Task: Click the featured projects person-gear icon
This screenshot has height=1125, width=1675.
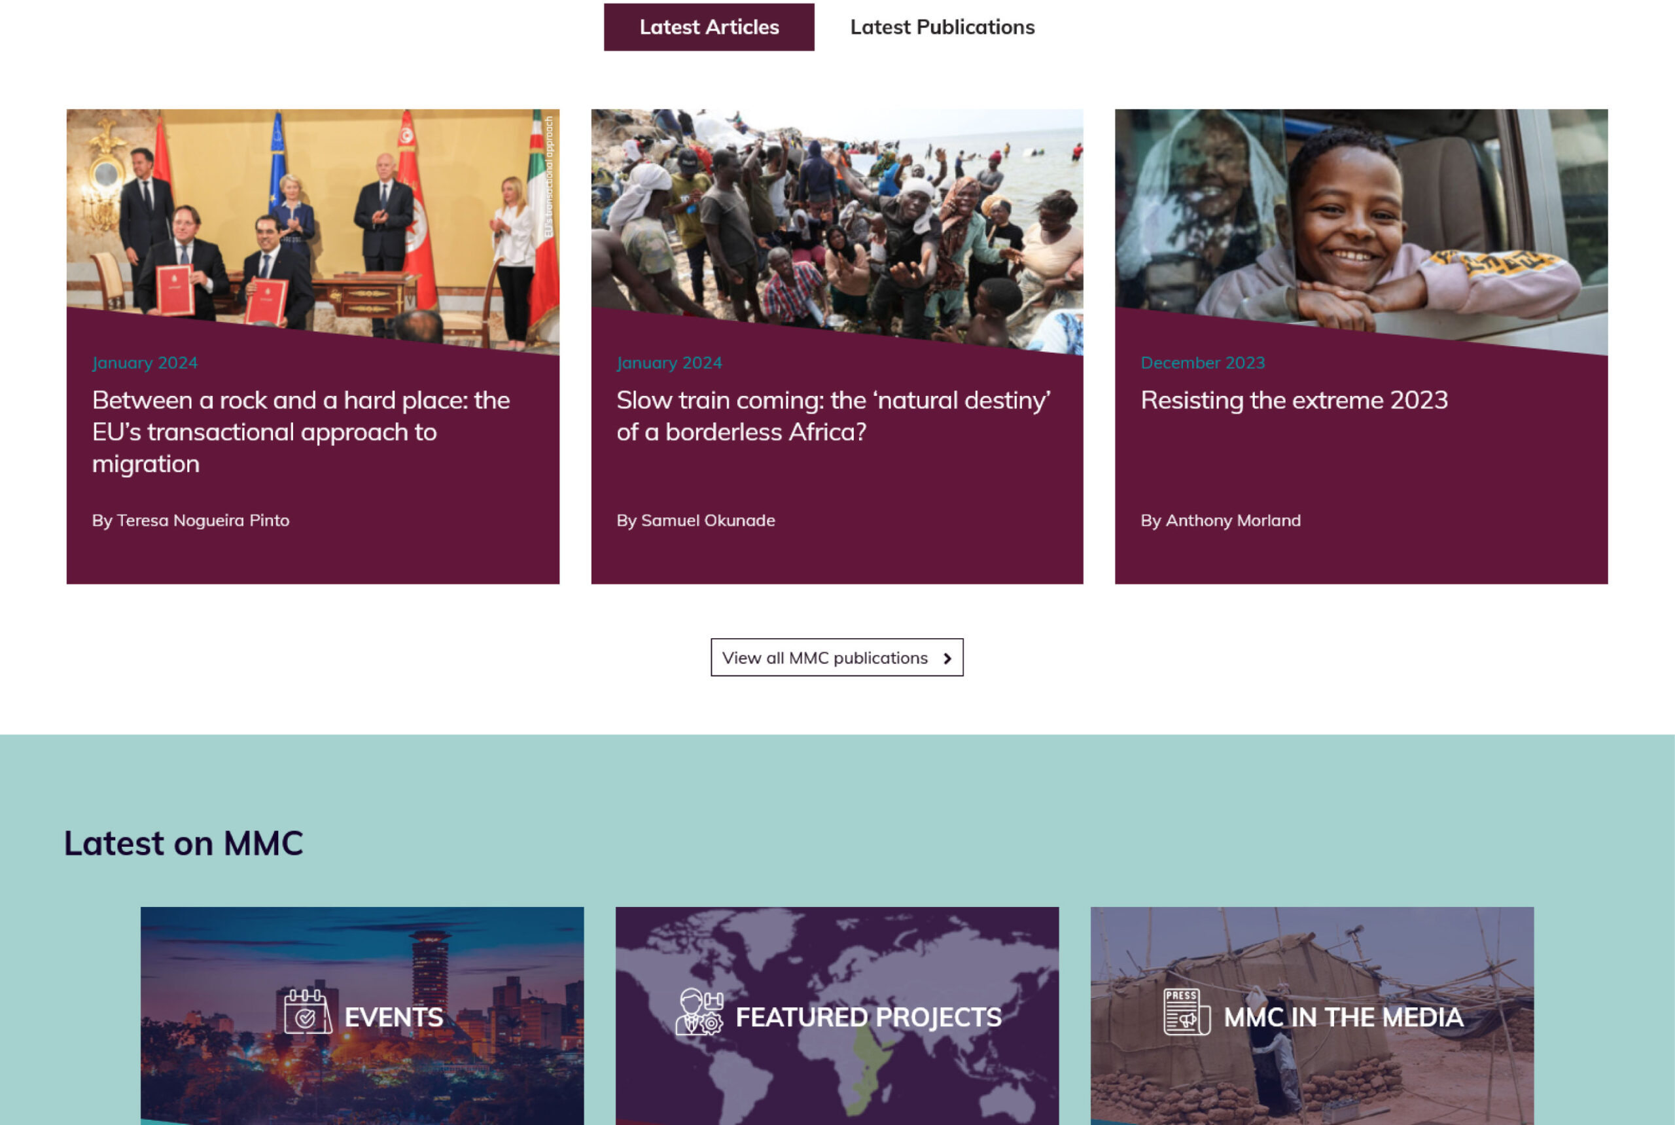Action: coord(699,1012)
